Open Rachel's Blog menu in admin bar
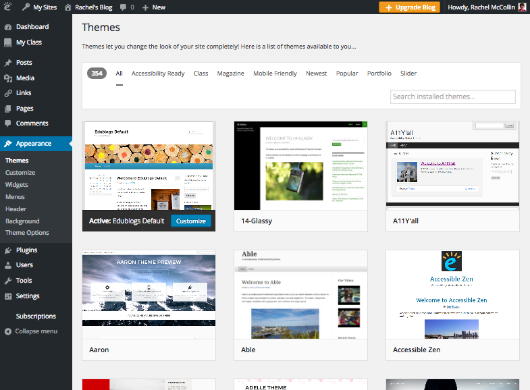Screen dimensions: 530x390 [x=88, y=7]
